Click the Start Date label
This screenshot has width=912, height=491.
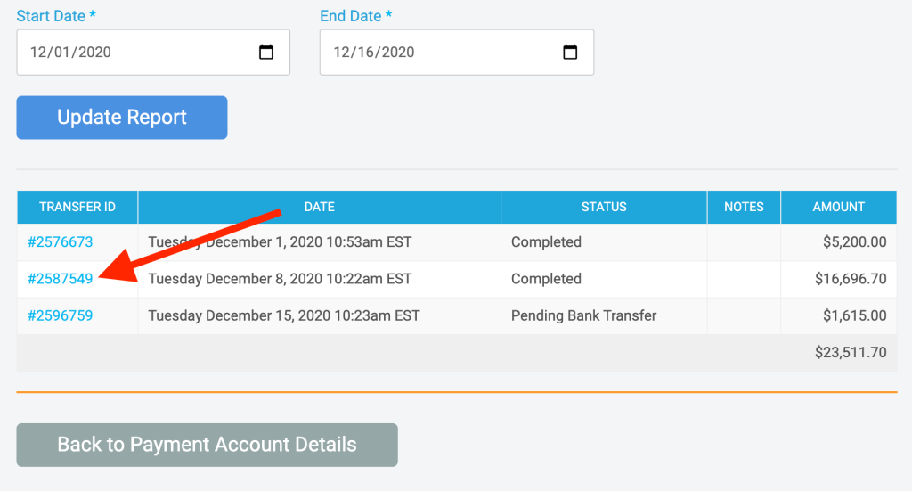pos(56,16)
